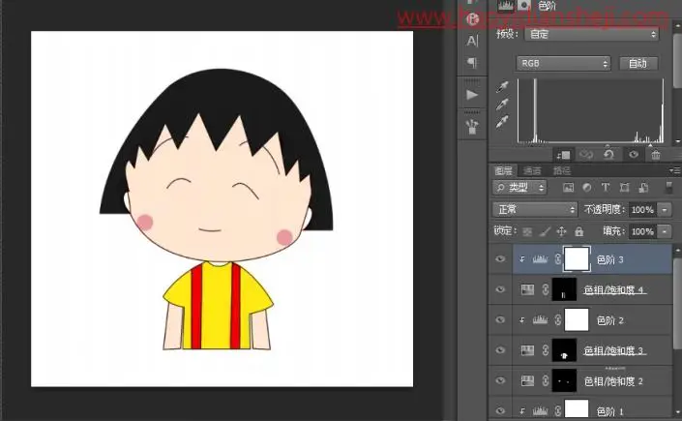The image size is (682, 421).
Task: Hide the 色阶 3 layer
Action: click(501, 259)
